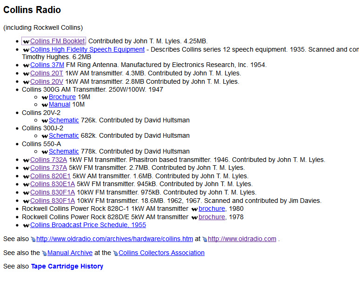Click the W icon beside Brochure 19M
The height and width of the screenshot is (282, 359).
pos(45,98)
